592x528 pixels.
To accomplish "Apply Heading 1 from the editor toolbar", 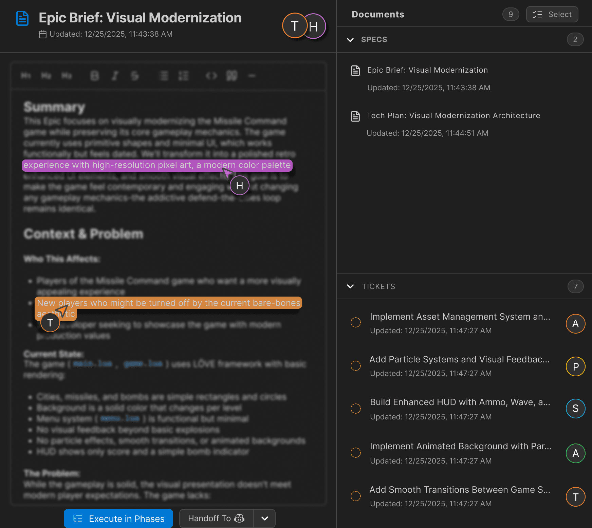I will 26,76.
